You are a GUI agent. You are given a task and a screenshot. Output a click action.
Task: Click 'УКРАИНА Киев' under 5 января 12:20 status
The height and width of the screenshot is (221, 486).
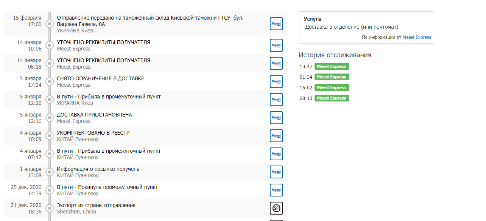[75, 103]
